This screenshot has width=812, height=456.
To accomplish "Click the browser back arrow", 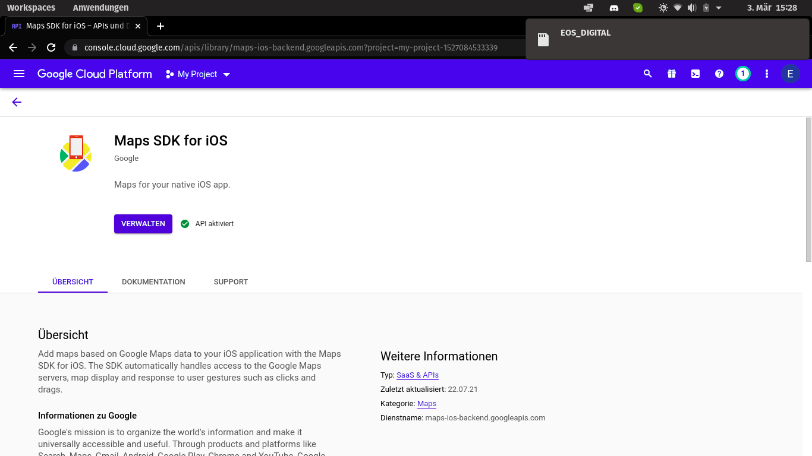I will 13,47.
